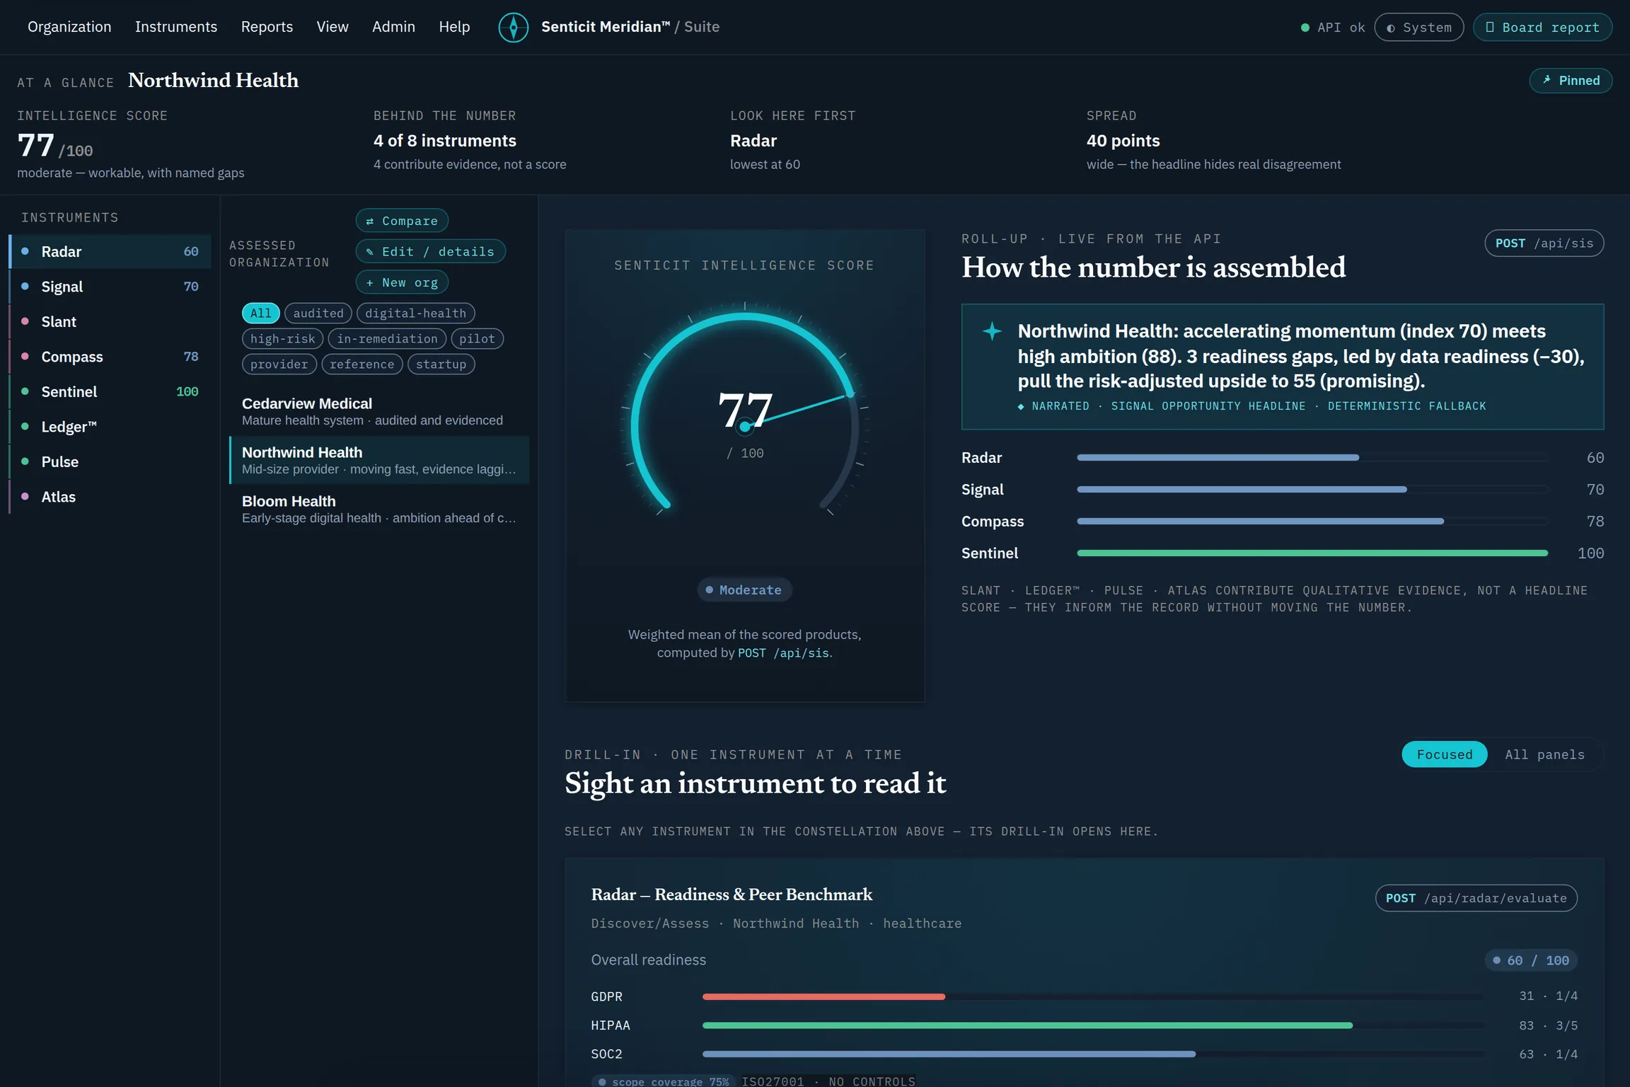The image size is (1630, 1087).
Task: Select Ledger™ in the Instruments sidebar
Action: (x=110, y=426)
